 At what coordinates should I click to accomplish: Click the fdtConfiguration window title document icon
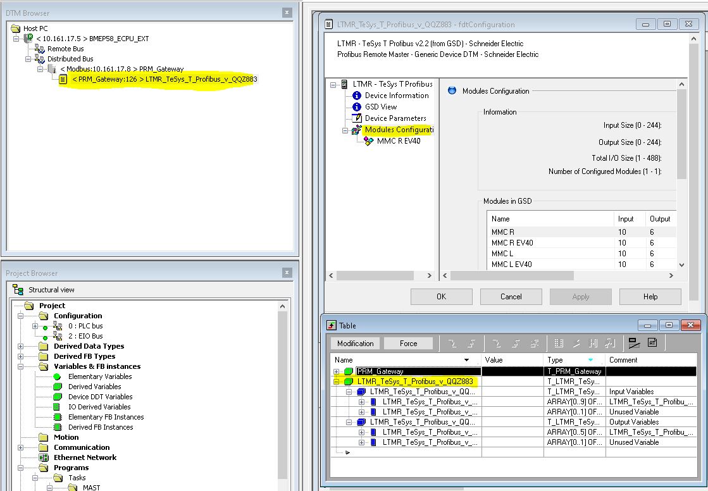point(329,25)
